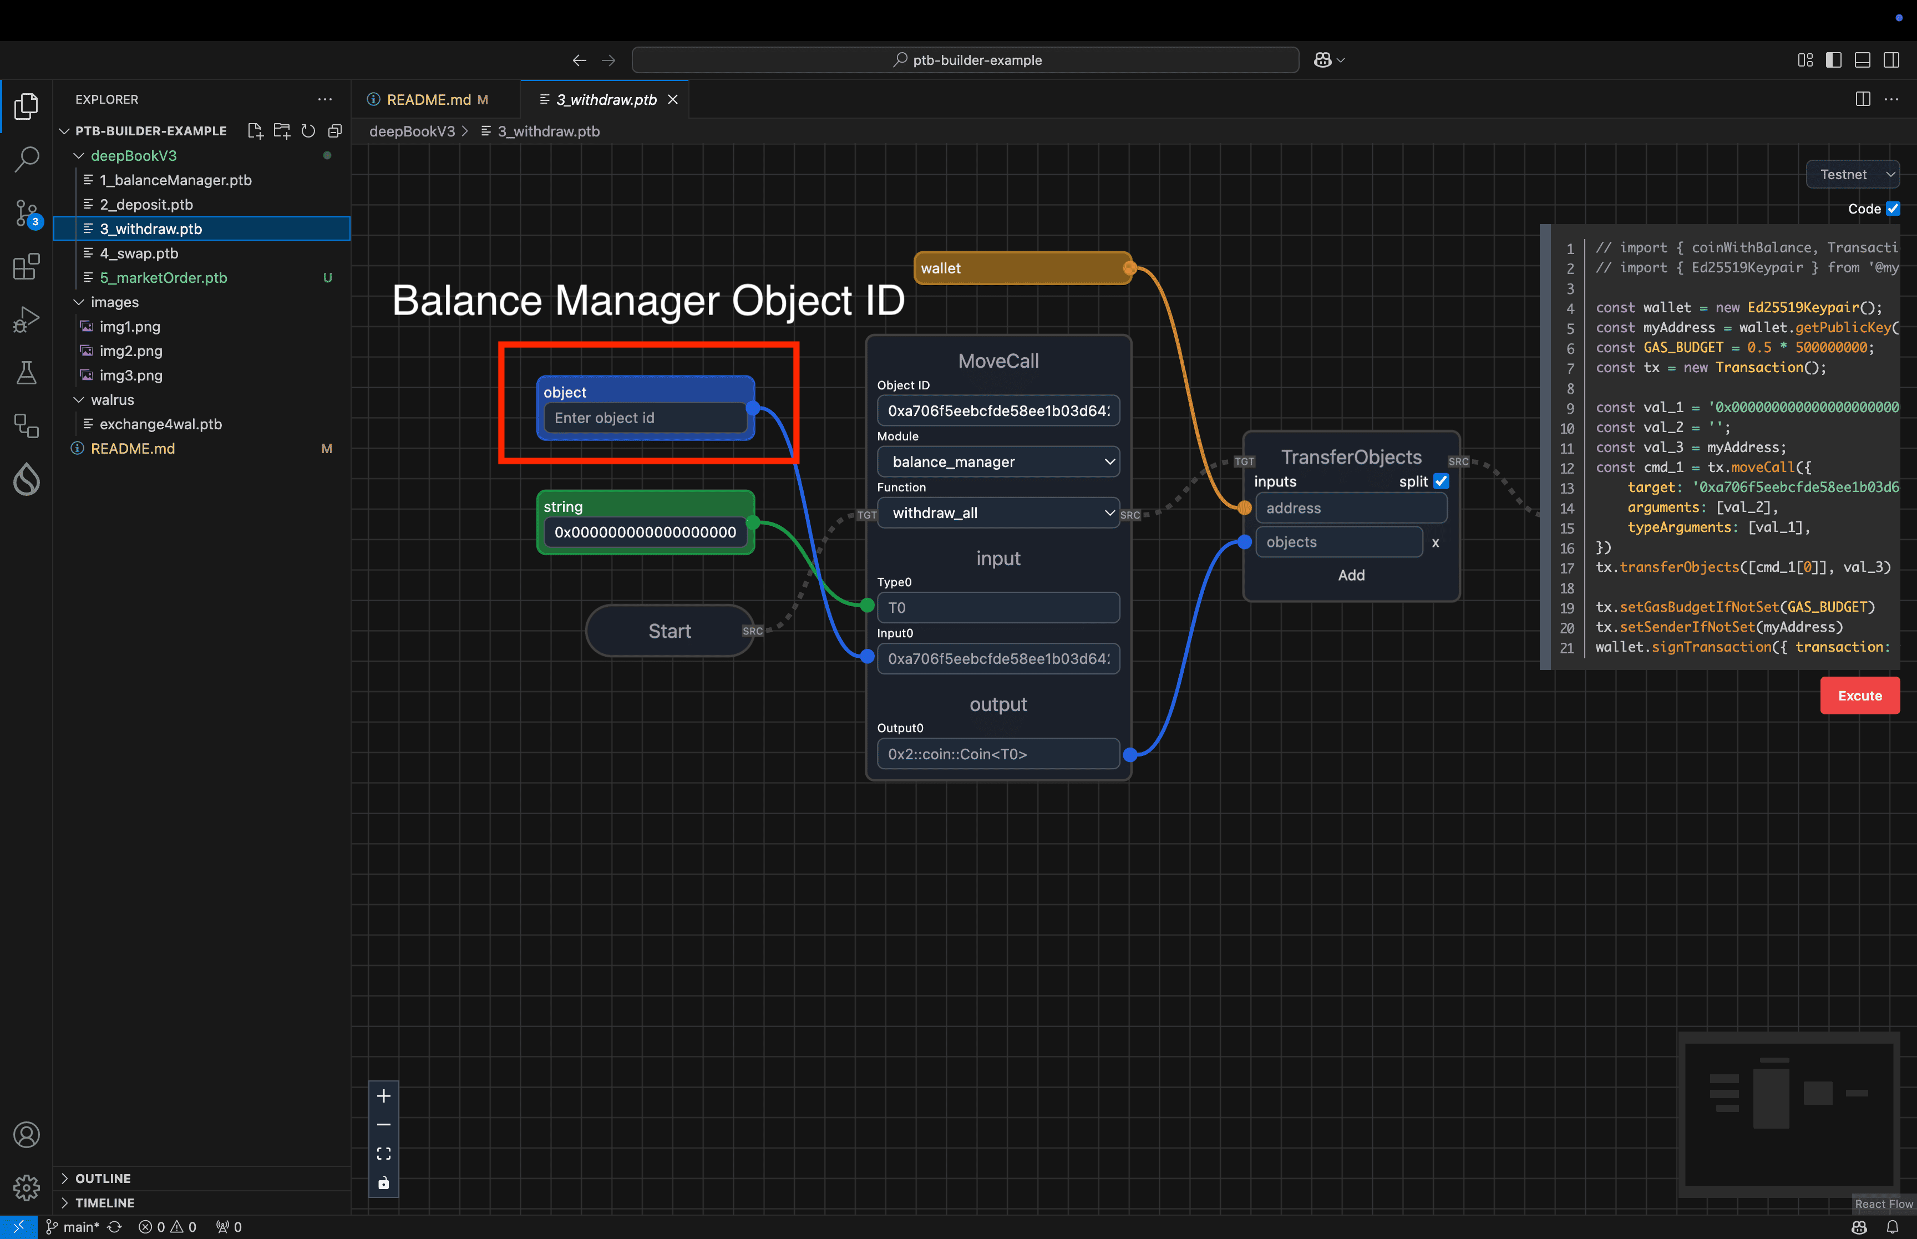Customize layout icon in title bar
Viewport: 1917px width, 1239px height.
pyautogui.click(x=1805, y=60)
